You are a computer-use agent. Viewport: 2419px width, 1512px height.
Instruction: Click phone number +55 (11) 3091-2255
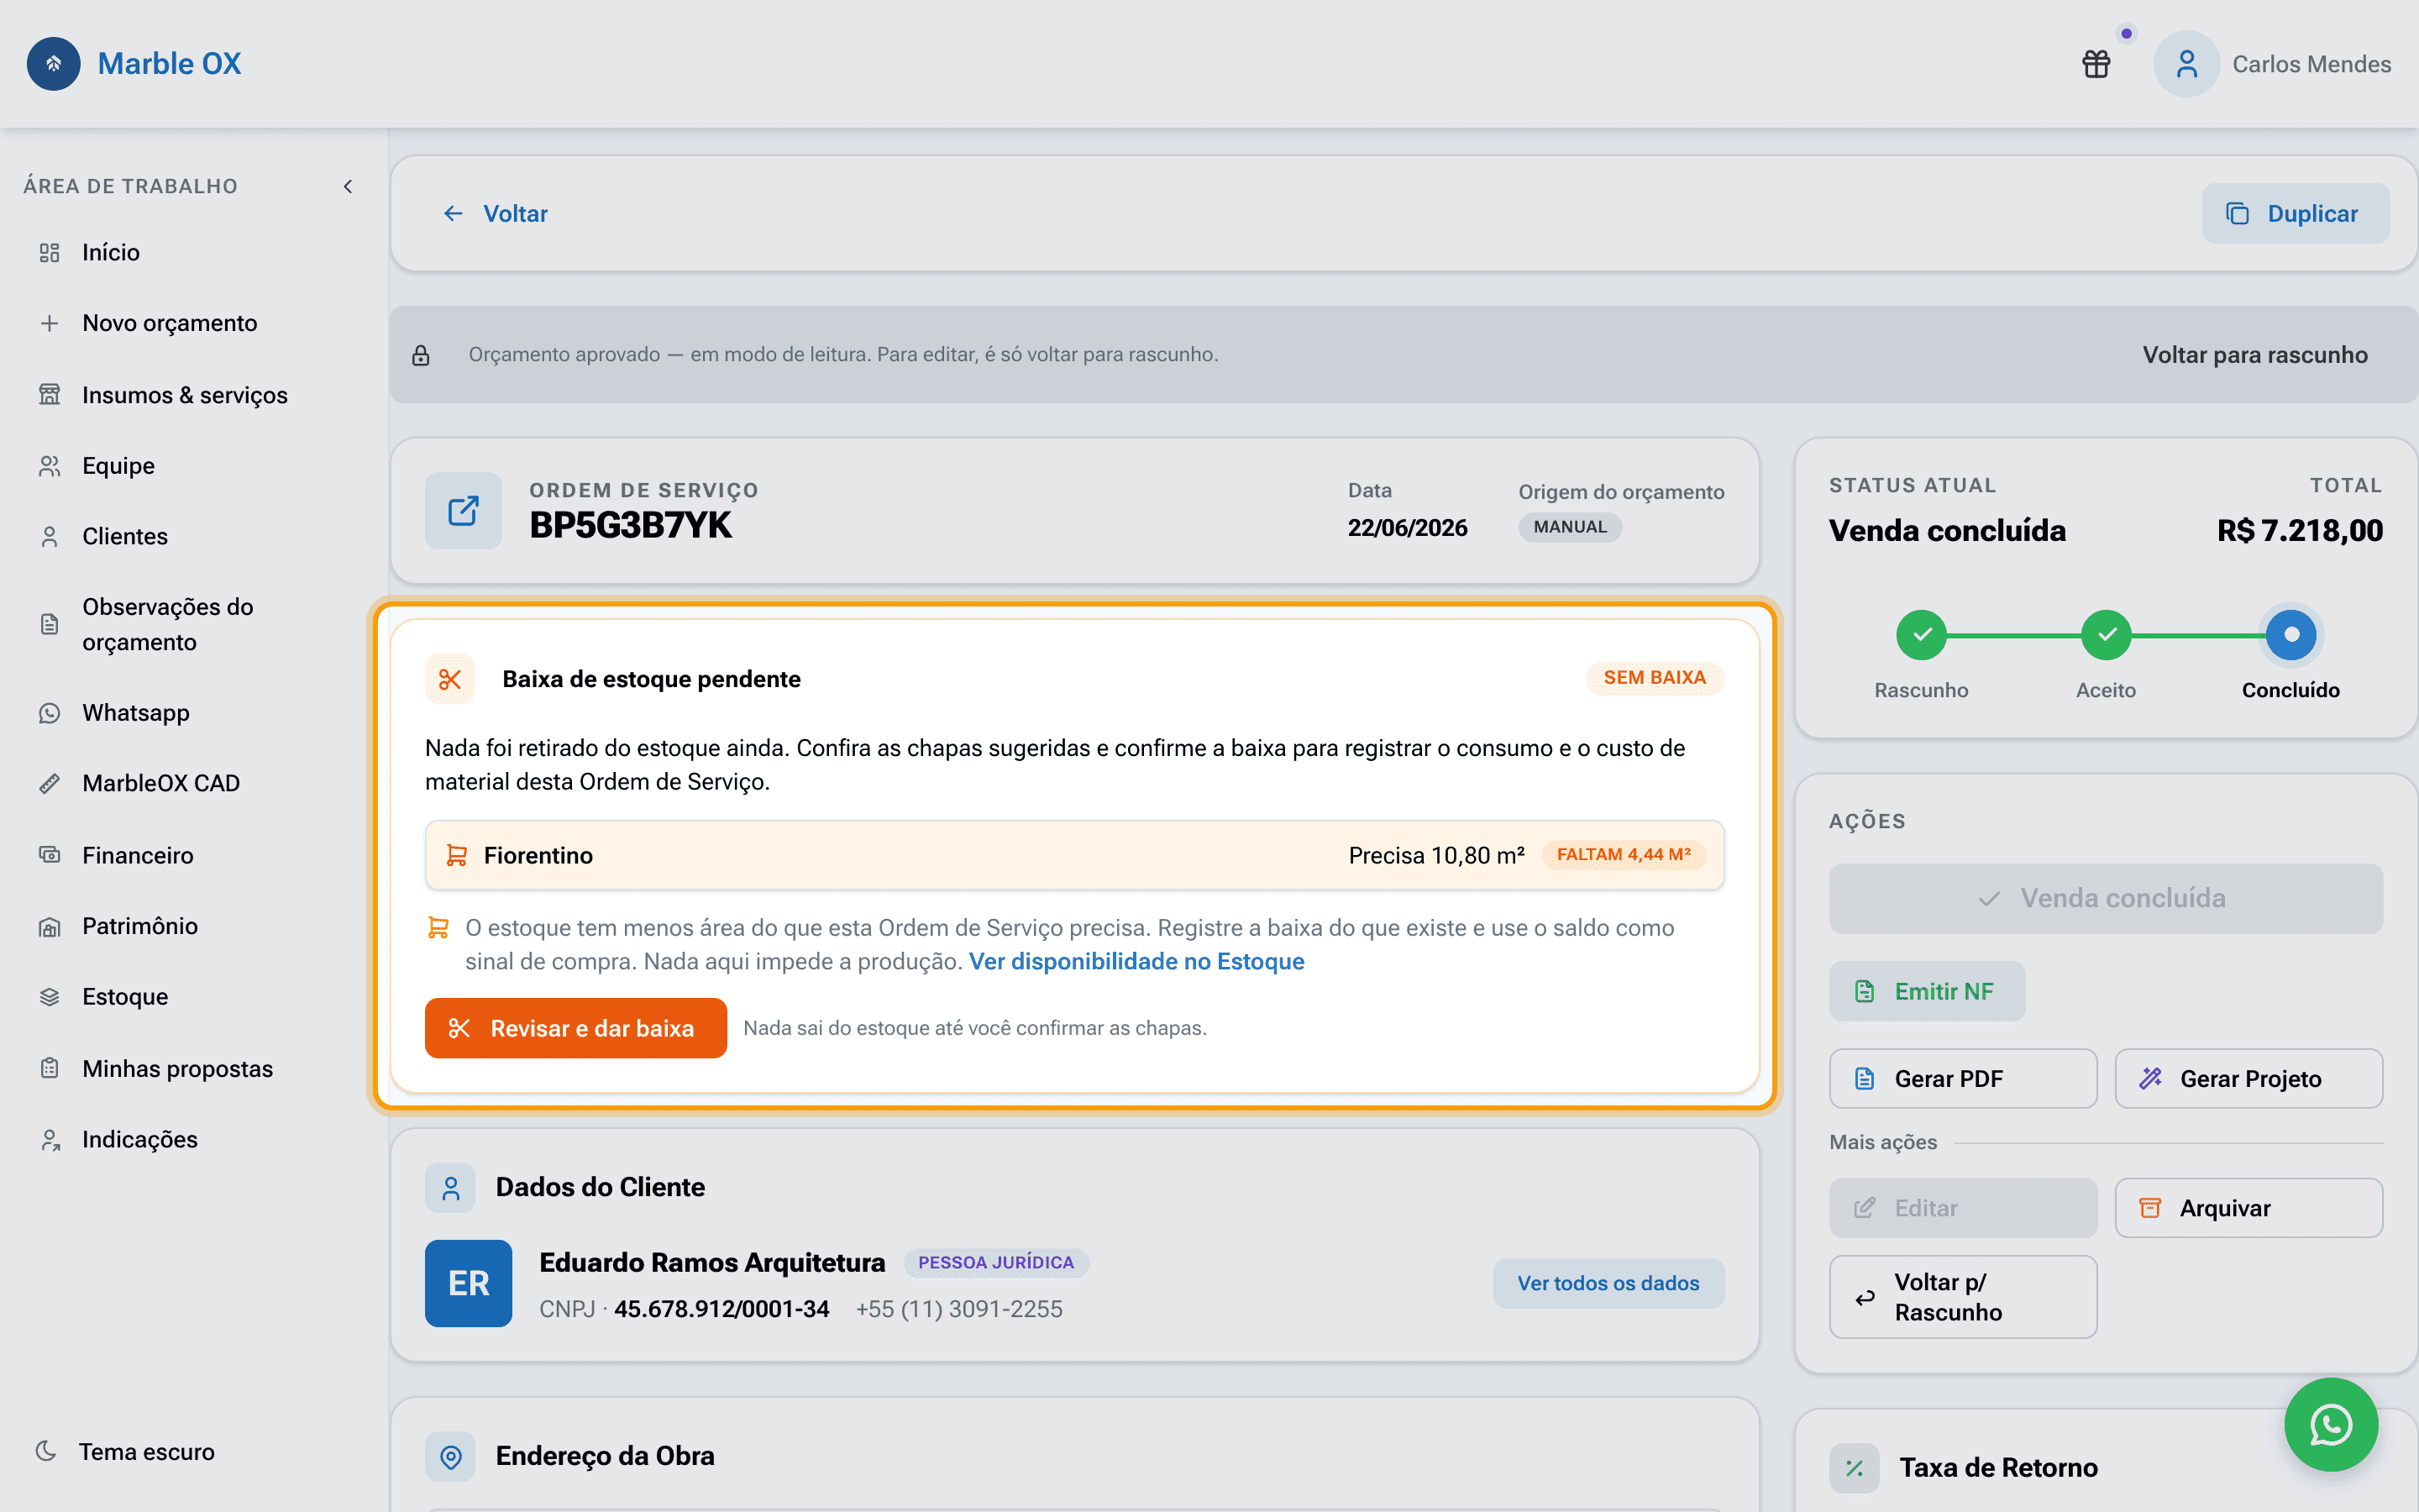(958, 1310)
